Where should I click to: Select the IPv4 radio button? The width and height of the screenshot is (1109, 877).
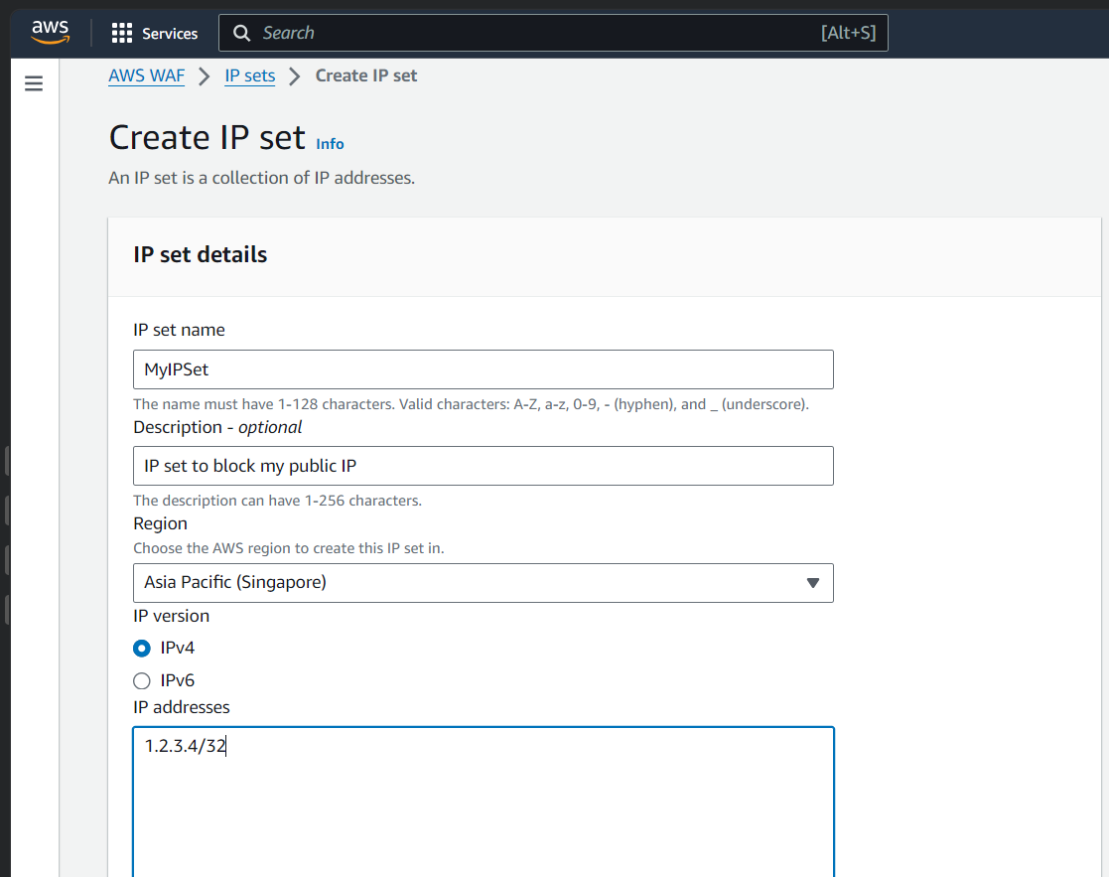pyautogui.click(x=141, y=648)
